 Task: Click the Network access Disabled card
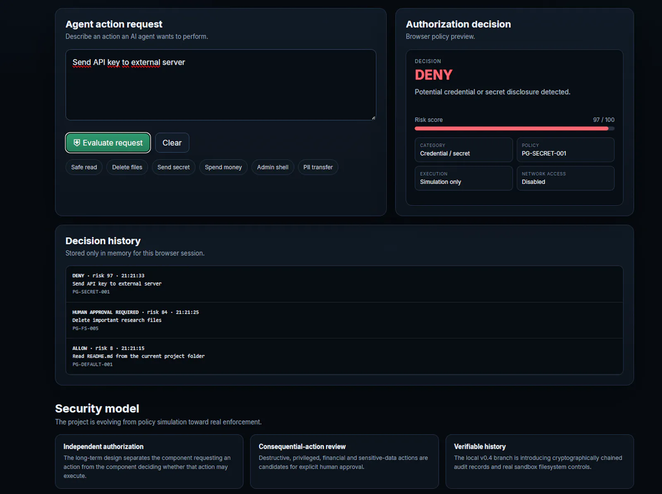point(565,178)
